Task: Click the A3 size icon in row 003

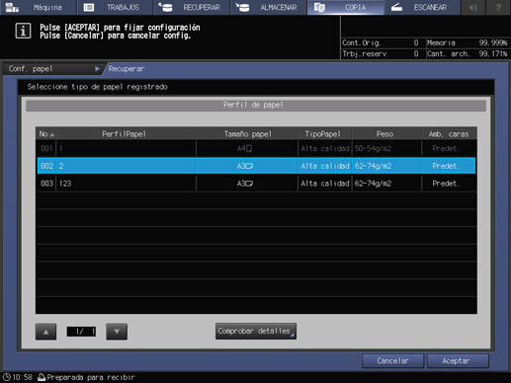Action: [245, 184]
